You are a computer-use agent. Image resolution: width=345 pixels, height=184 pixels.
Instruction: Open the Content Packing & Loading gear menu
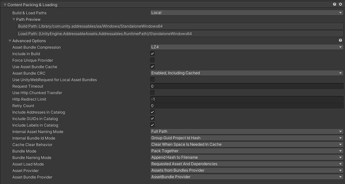[340, 5]
